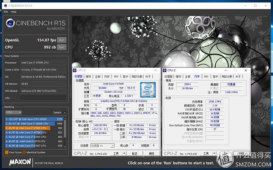Switch to 主板 tab in left CPU-Z
The image size is (273, 170).
click(98, 76)
